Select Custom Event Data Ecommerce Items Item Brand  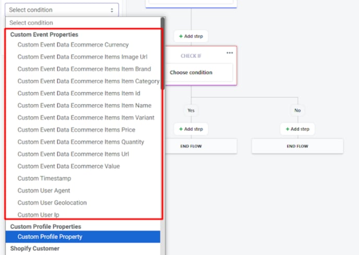pos(84,69)
